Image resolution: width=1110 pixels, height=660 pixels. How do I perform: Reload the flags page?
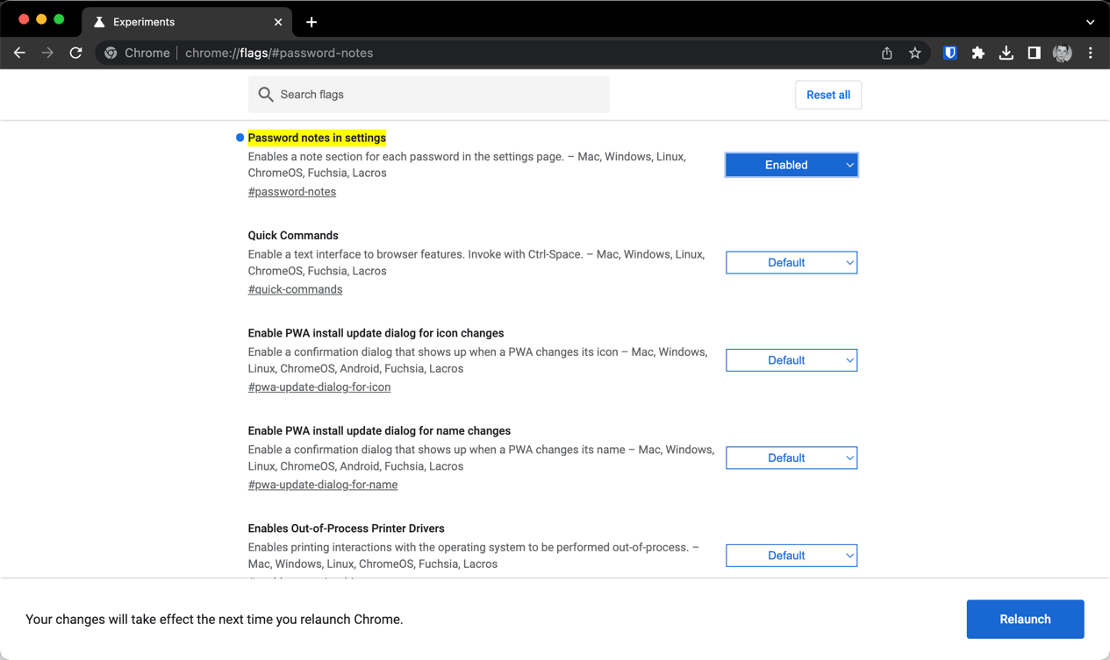(76, 53)
